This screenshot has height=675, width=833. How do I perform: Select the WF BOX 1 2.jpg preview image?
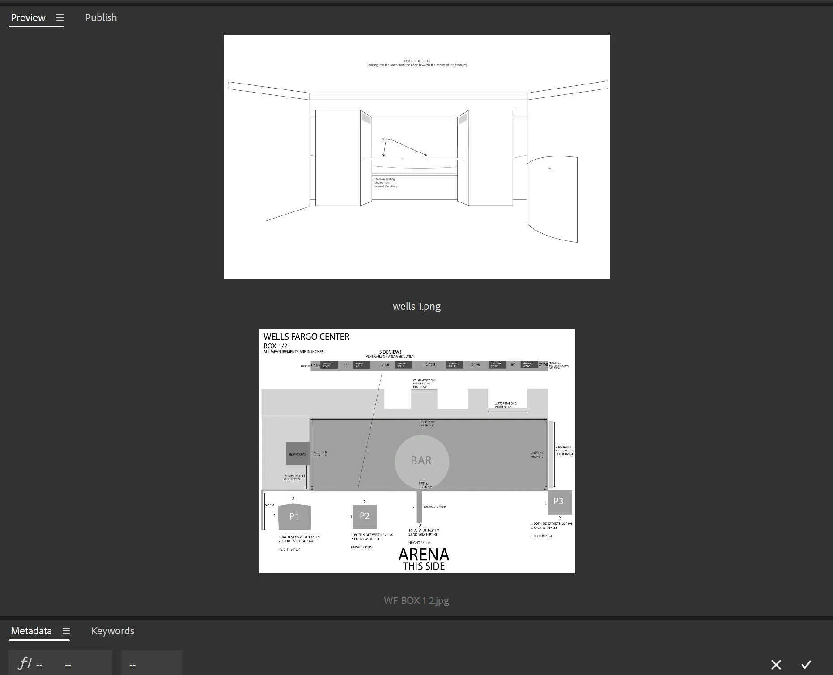417,451
